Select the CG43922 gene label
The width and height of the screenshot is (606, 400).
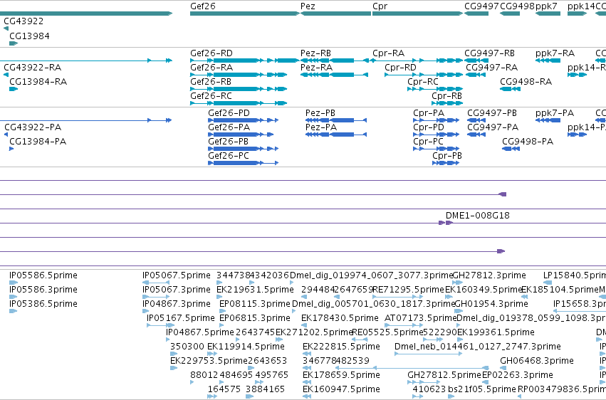(x=23, y=21)
